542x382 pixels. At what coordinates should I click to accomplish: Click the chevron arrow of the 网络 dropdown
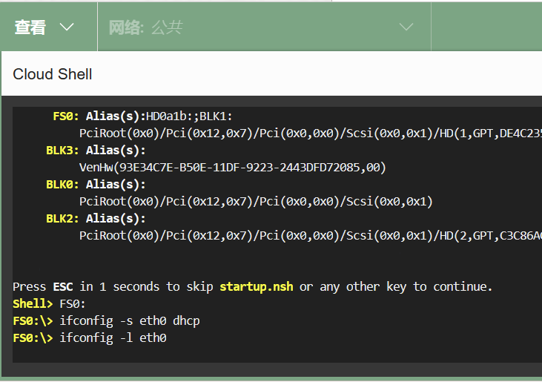click(406, 27)
